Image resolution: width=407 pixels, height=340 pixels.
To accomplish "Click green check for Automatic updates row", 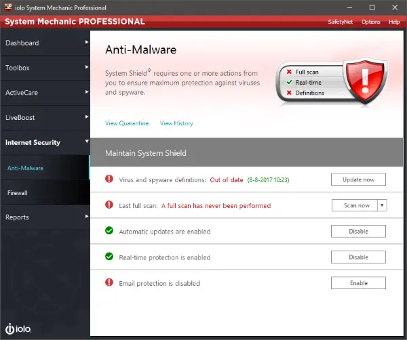I will pyautogui.click(x=109, y=230).
